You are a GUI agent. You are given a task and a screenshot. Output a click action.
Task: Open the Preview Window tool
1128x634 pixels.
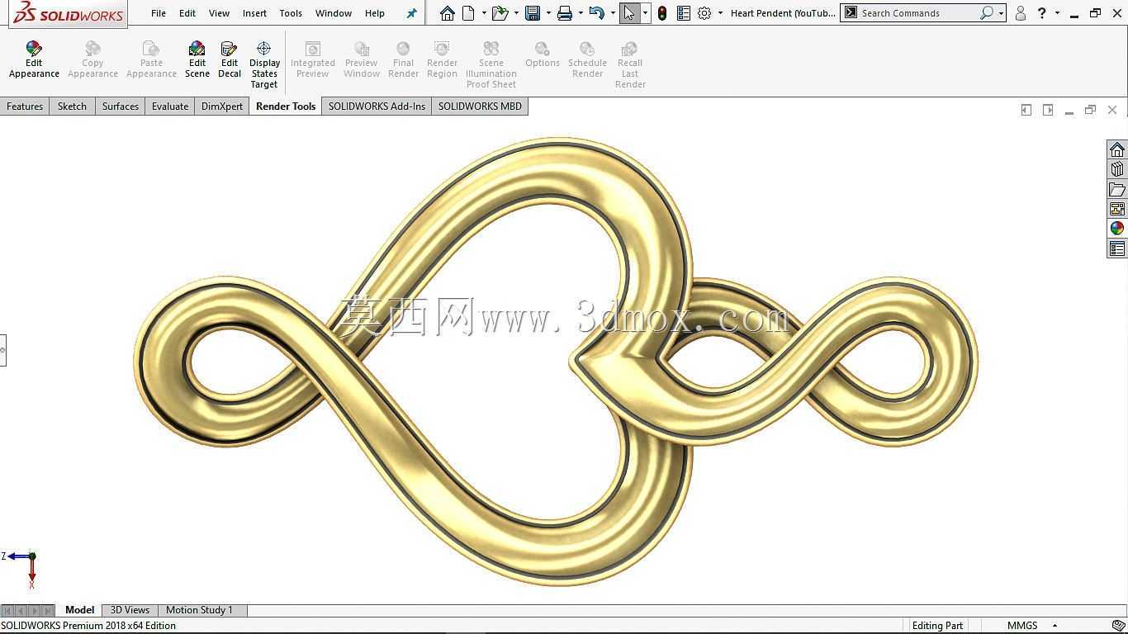tap(362, 60)
